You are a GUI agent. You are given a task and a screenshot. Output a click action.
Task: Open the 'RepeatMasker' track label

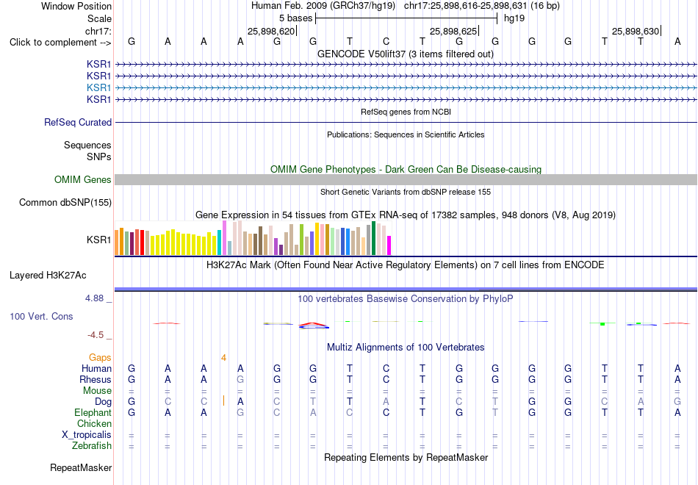81,467
